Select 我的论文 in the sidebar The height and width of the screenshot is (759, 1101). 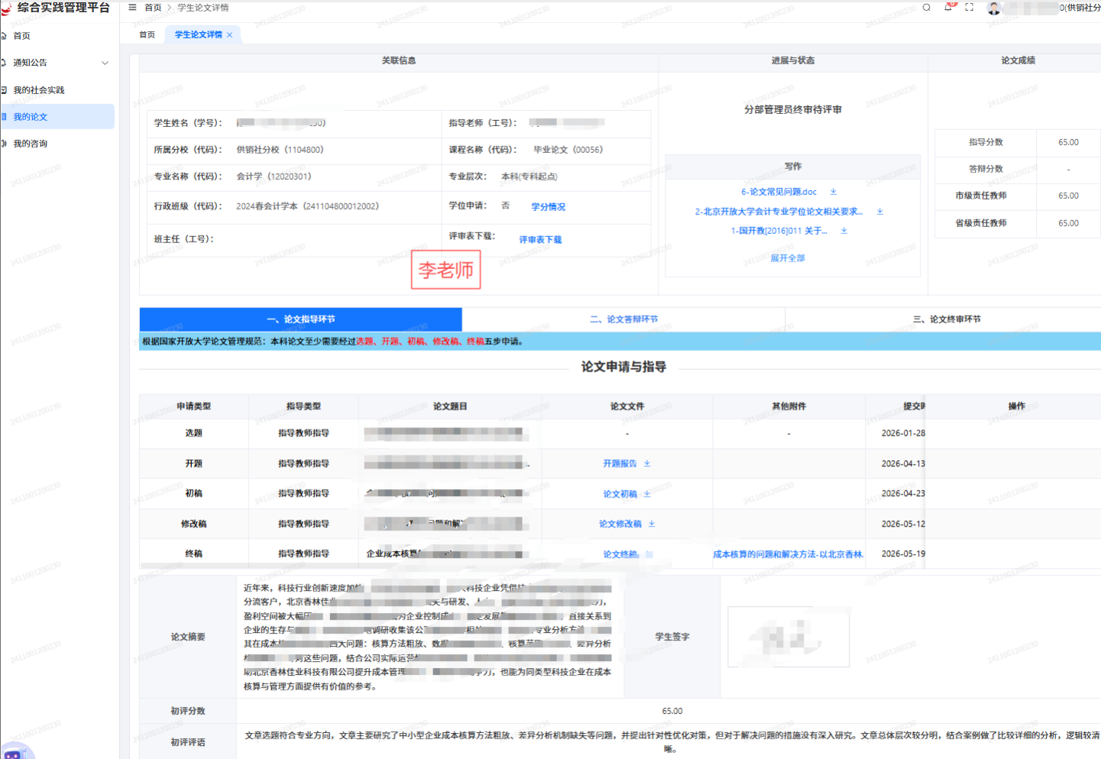57,117
